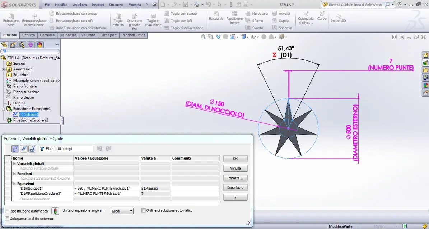Expand the Annotazioni tree node
The height and width of the screenshot is (229, 429).
(x=3, y=69)
